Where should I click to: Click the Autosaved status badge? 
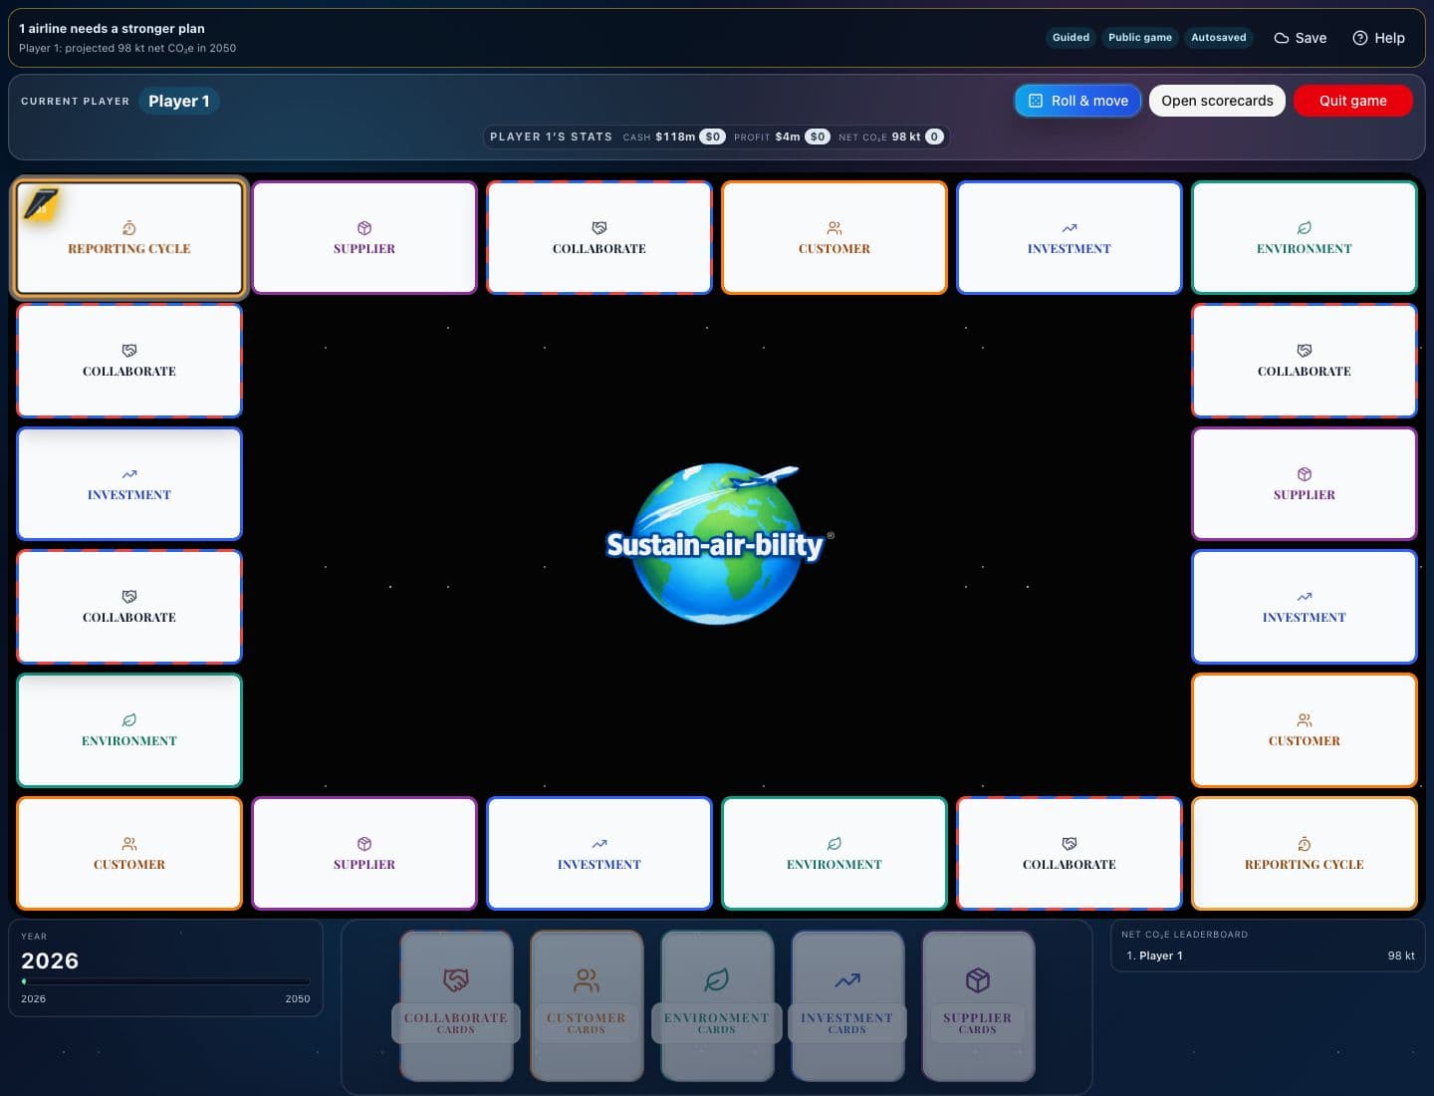(1219, 38)
